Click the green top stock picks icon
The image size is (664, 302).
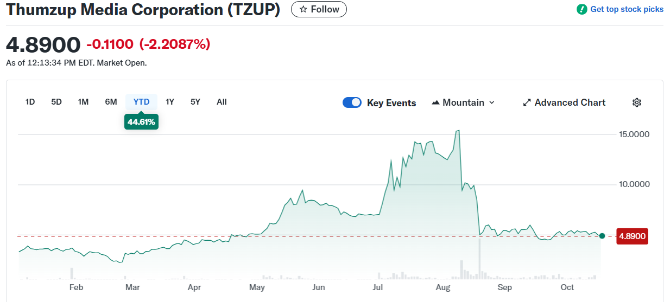point(581,9)
